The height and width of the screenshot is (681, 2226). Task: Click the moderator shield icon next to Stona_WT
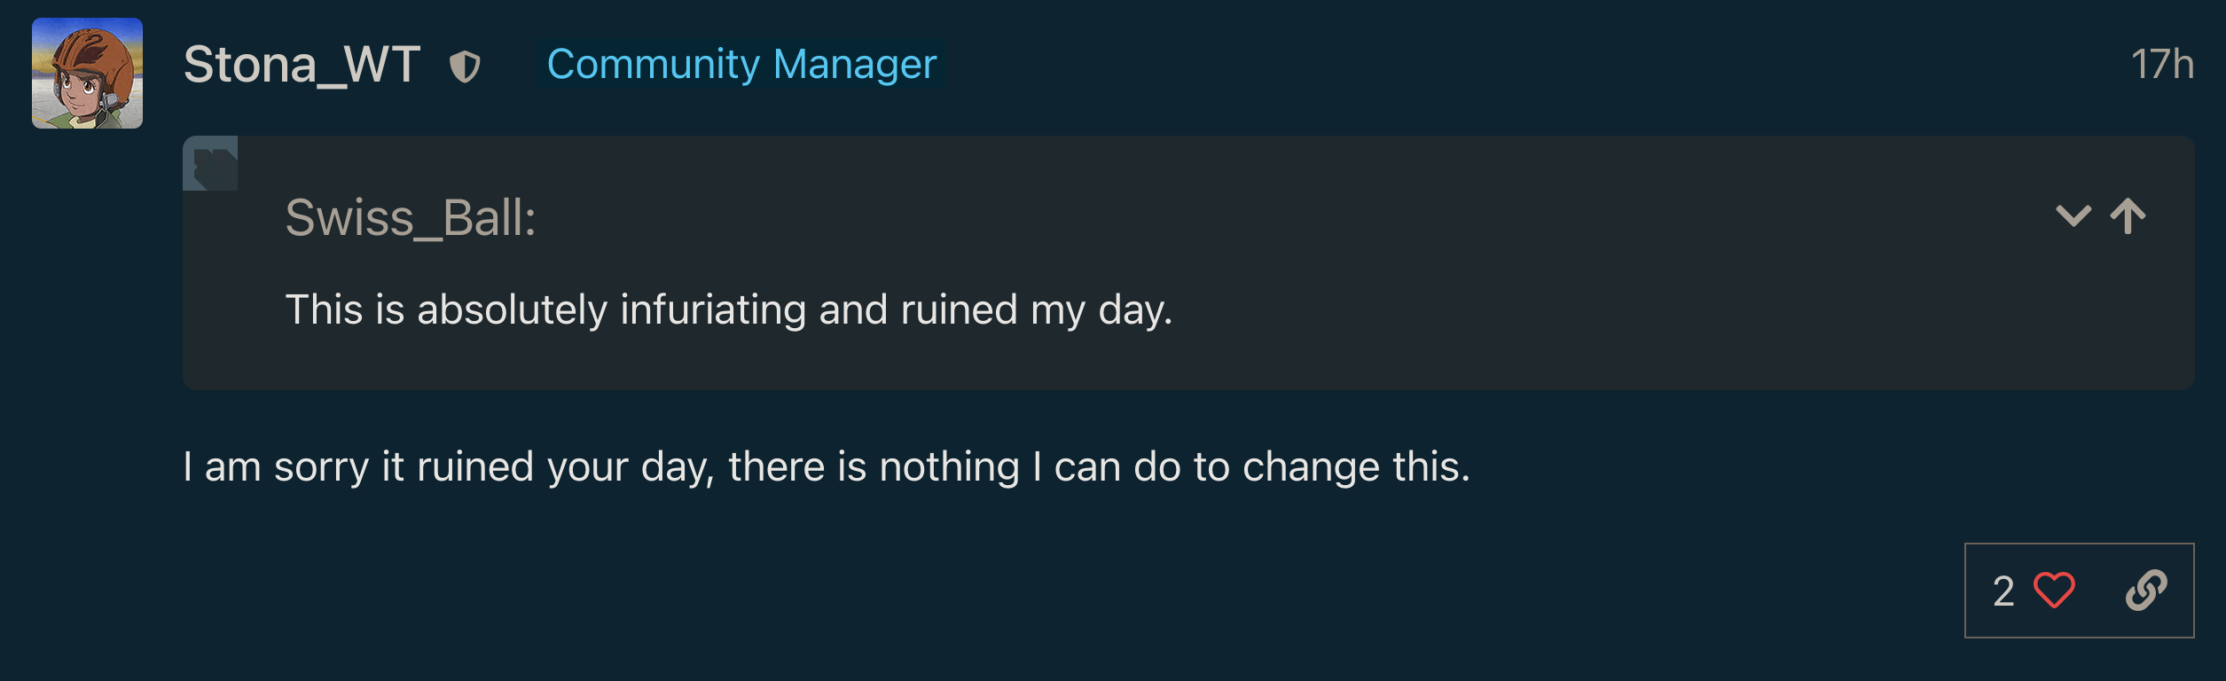(x=465, y=66)
